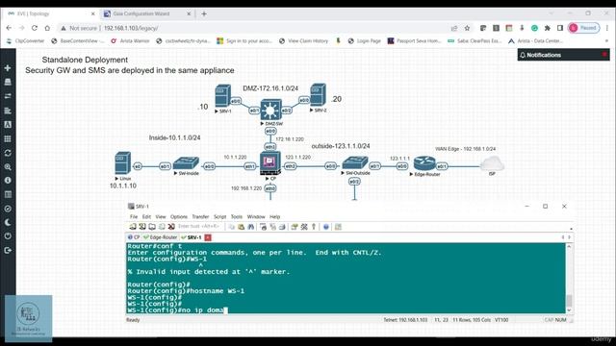
Task: Click the Session Options tools icon in toolbar
Action: (x=304, y=227)
